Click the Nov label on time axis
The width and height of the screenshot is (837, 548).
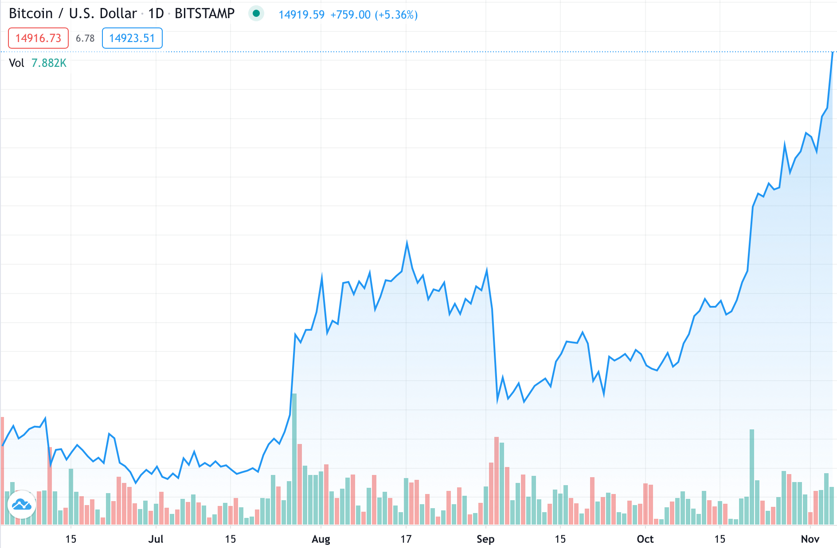click(810, 539)
